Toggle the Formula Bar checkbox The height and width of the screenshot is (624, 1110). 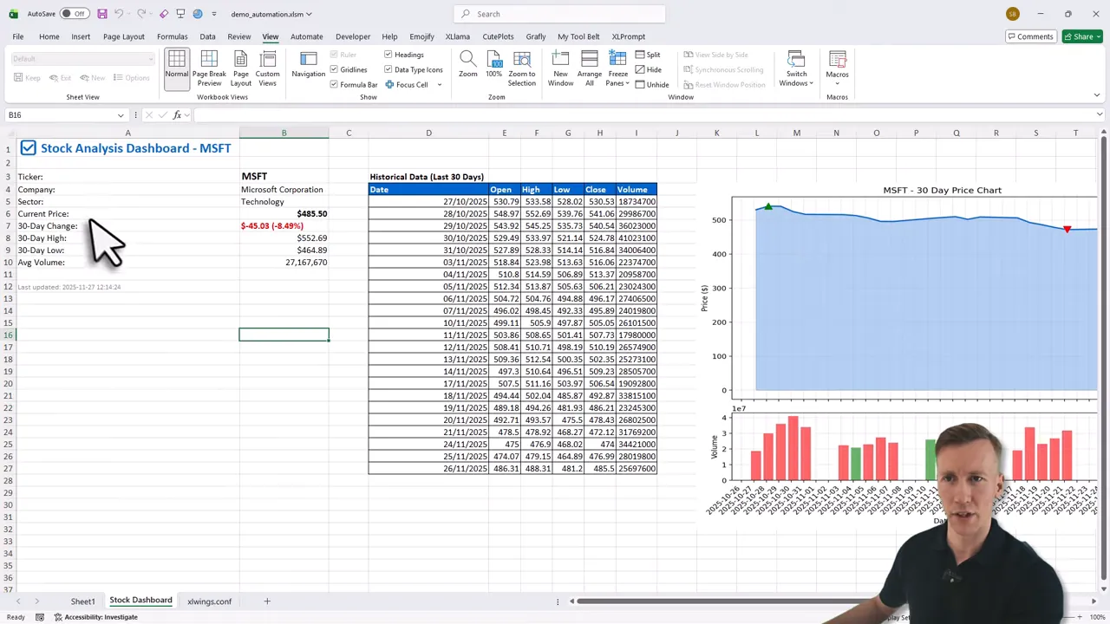click(335, 85)
